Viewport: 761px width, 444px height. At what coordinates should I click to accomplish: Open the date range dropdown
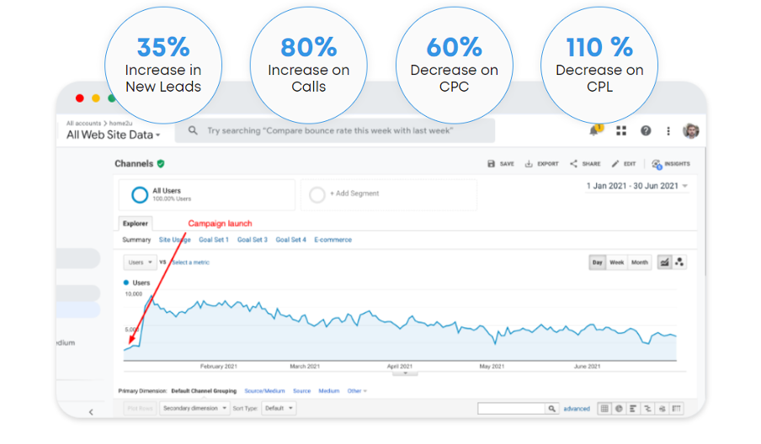point(637,186)
